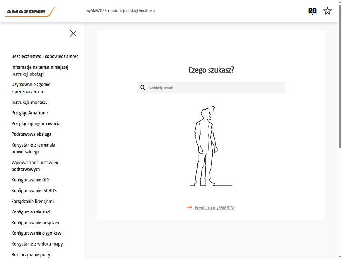Viewport: 342px width, 259px height.
Task: Click the orange arrow beside Powrót link
Action: pos(190,208)
